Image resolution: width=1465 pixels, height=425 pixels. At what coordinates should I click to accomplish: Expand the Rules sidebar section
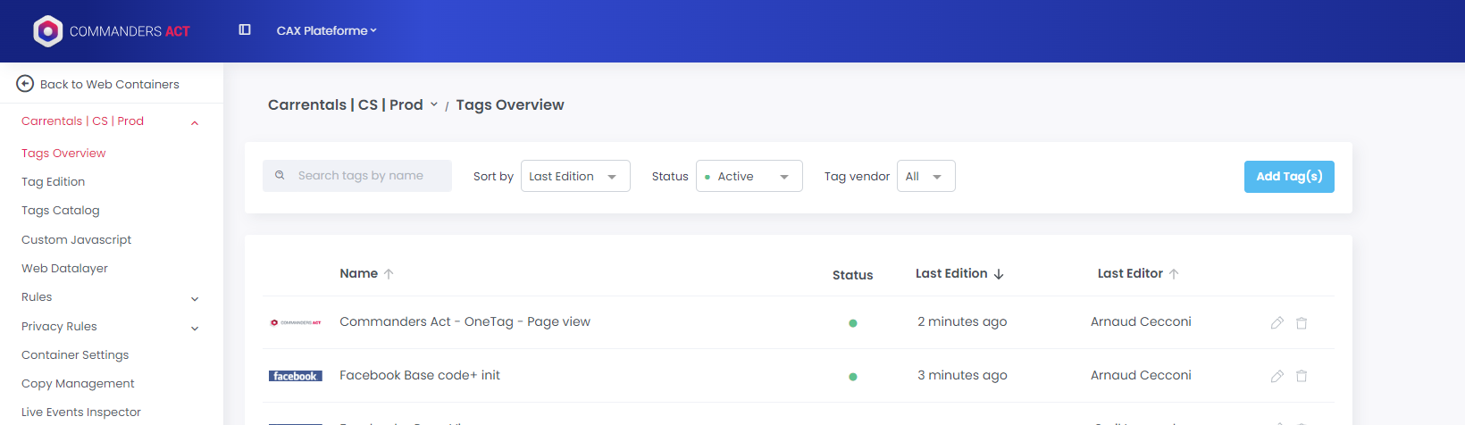point(195,298)
